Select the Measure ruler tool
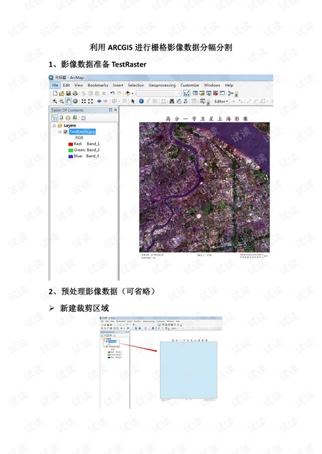 pyautogui.click(x=163, y=101)
